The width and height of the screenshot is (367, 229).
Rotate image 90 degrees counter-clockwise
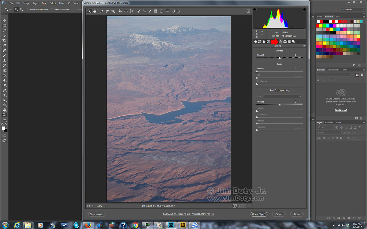[x=173, y=11]
